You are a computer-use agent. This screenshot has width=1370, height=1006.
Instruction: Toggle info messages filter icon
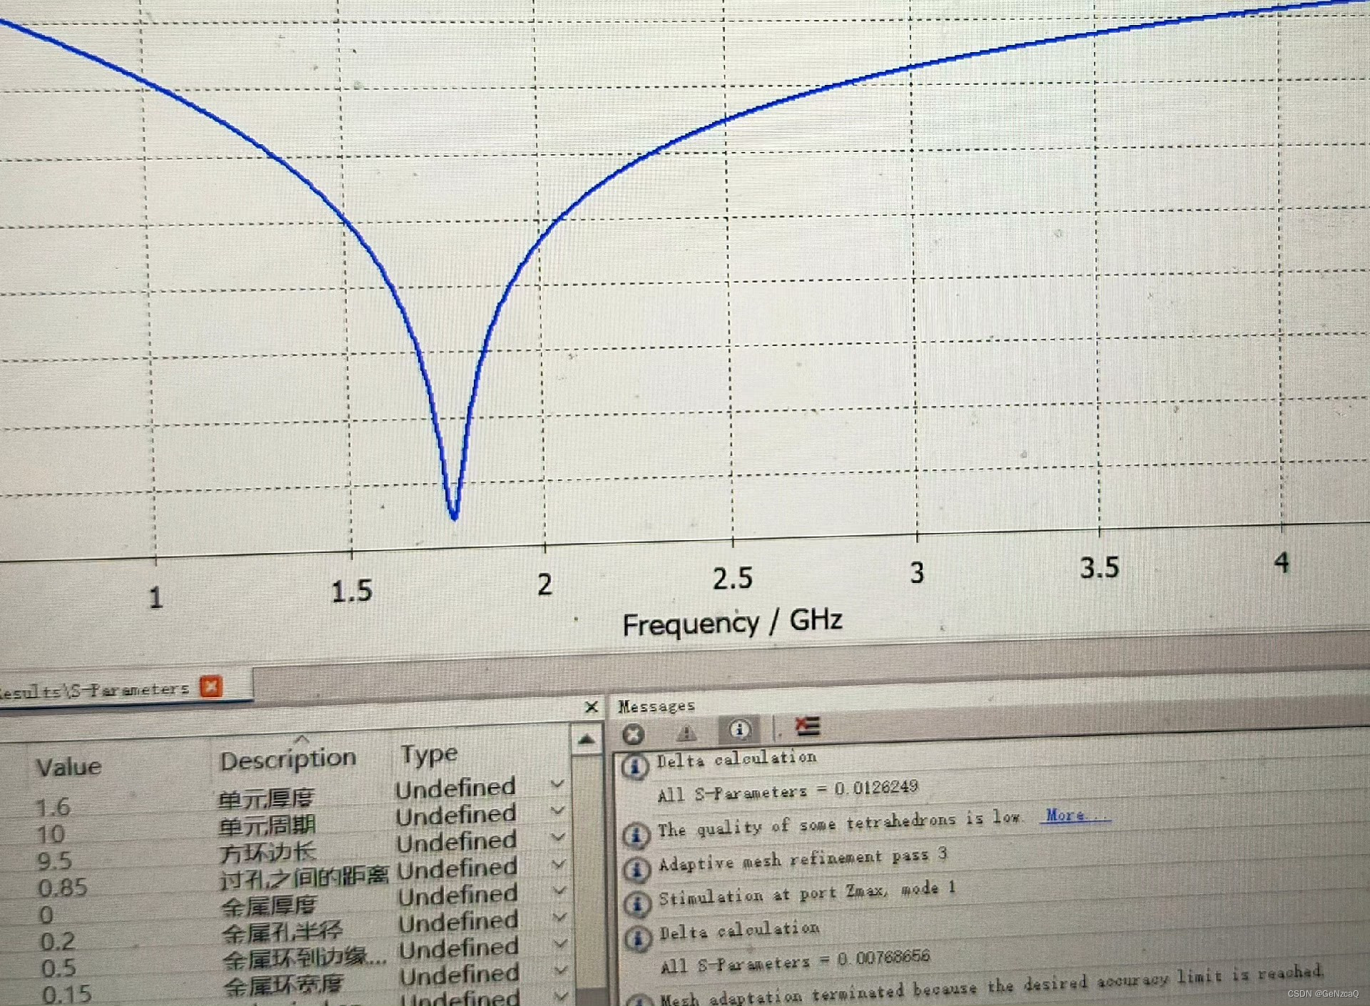point(739,729)
